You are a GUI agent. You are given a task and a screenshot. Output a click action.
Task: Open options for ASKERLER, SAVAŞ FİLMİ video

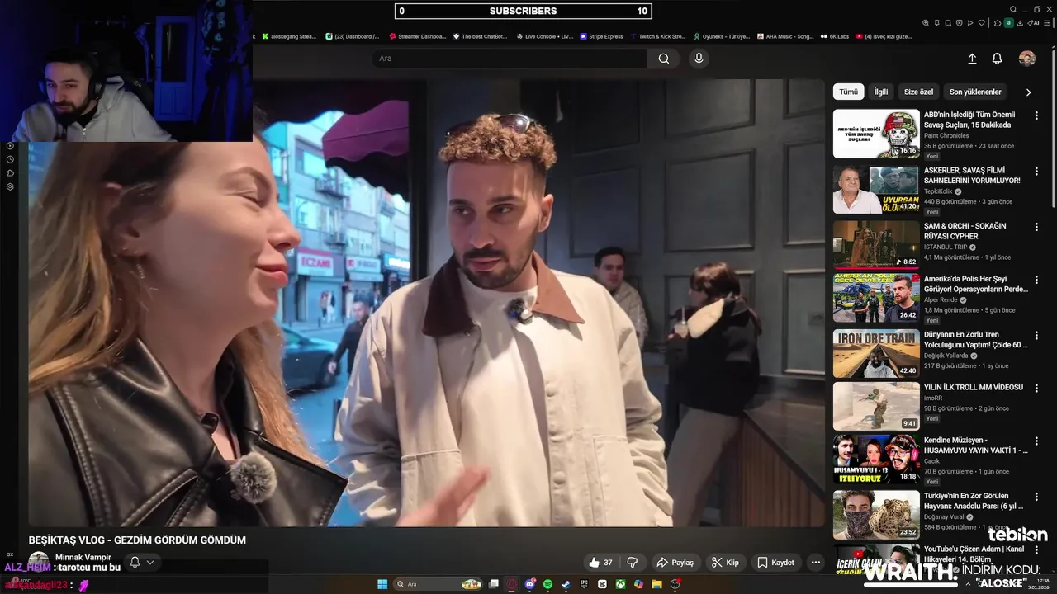pos(1036,171)
